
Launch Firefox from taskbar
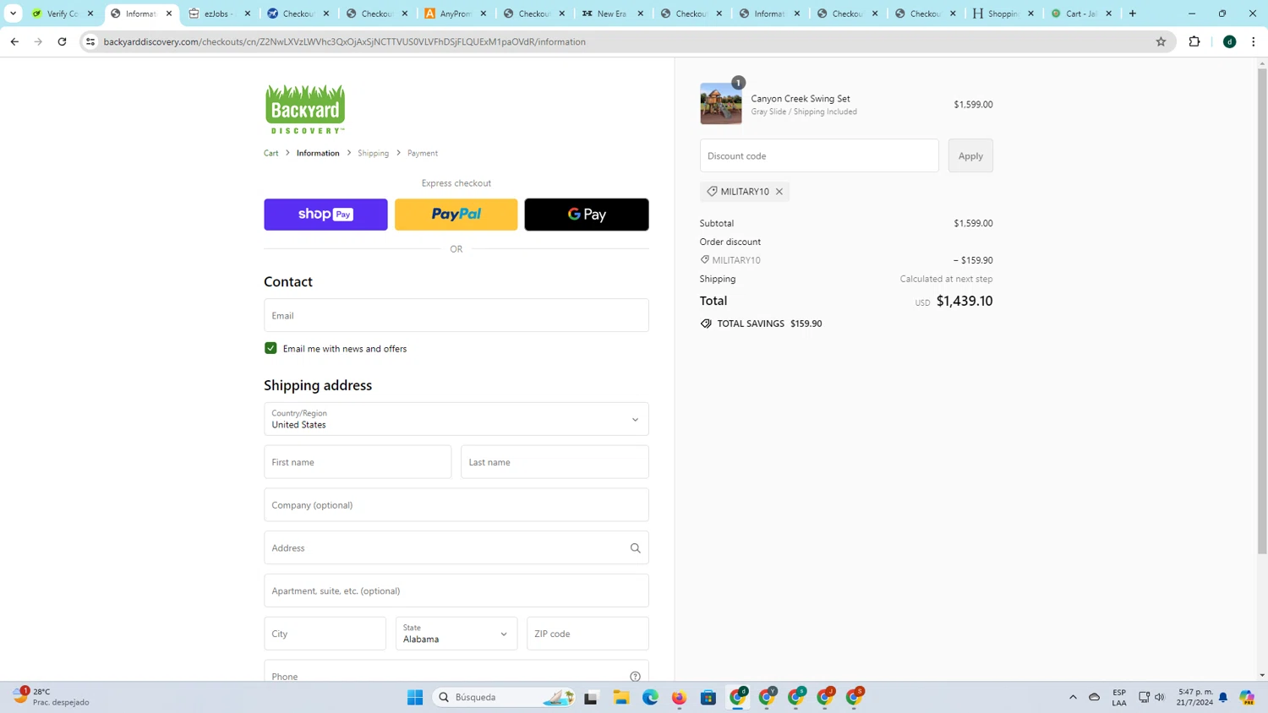tap(680, 697)
